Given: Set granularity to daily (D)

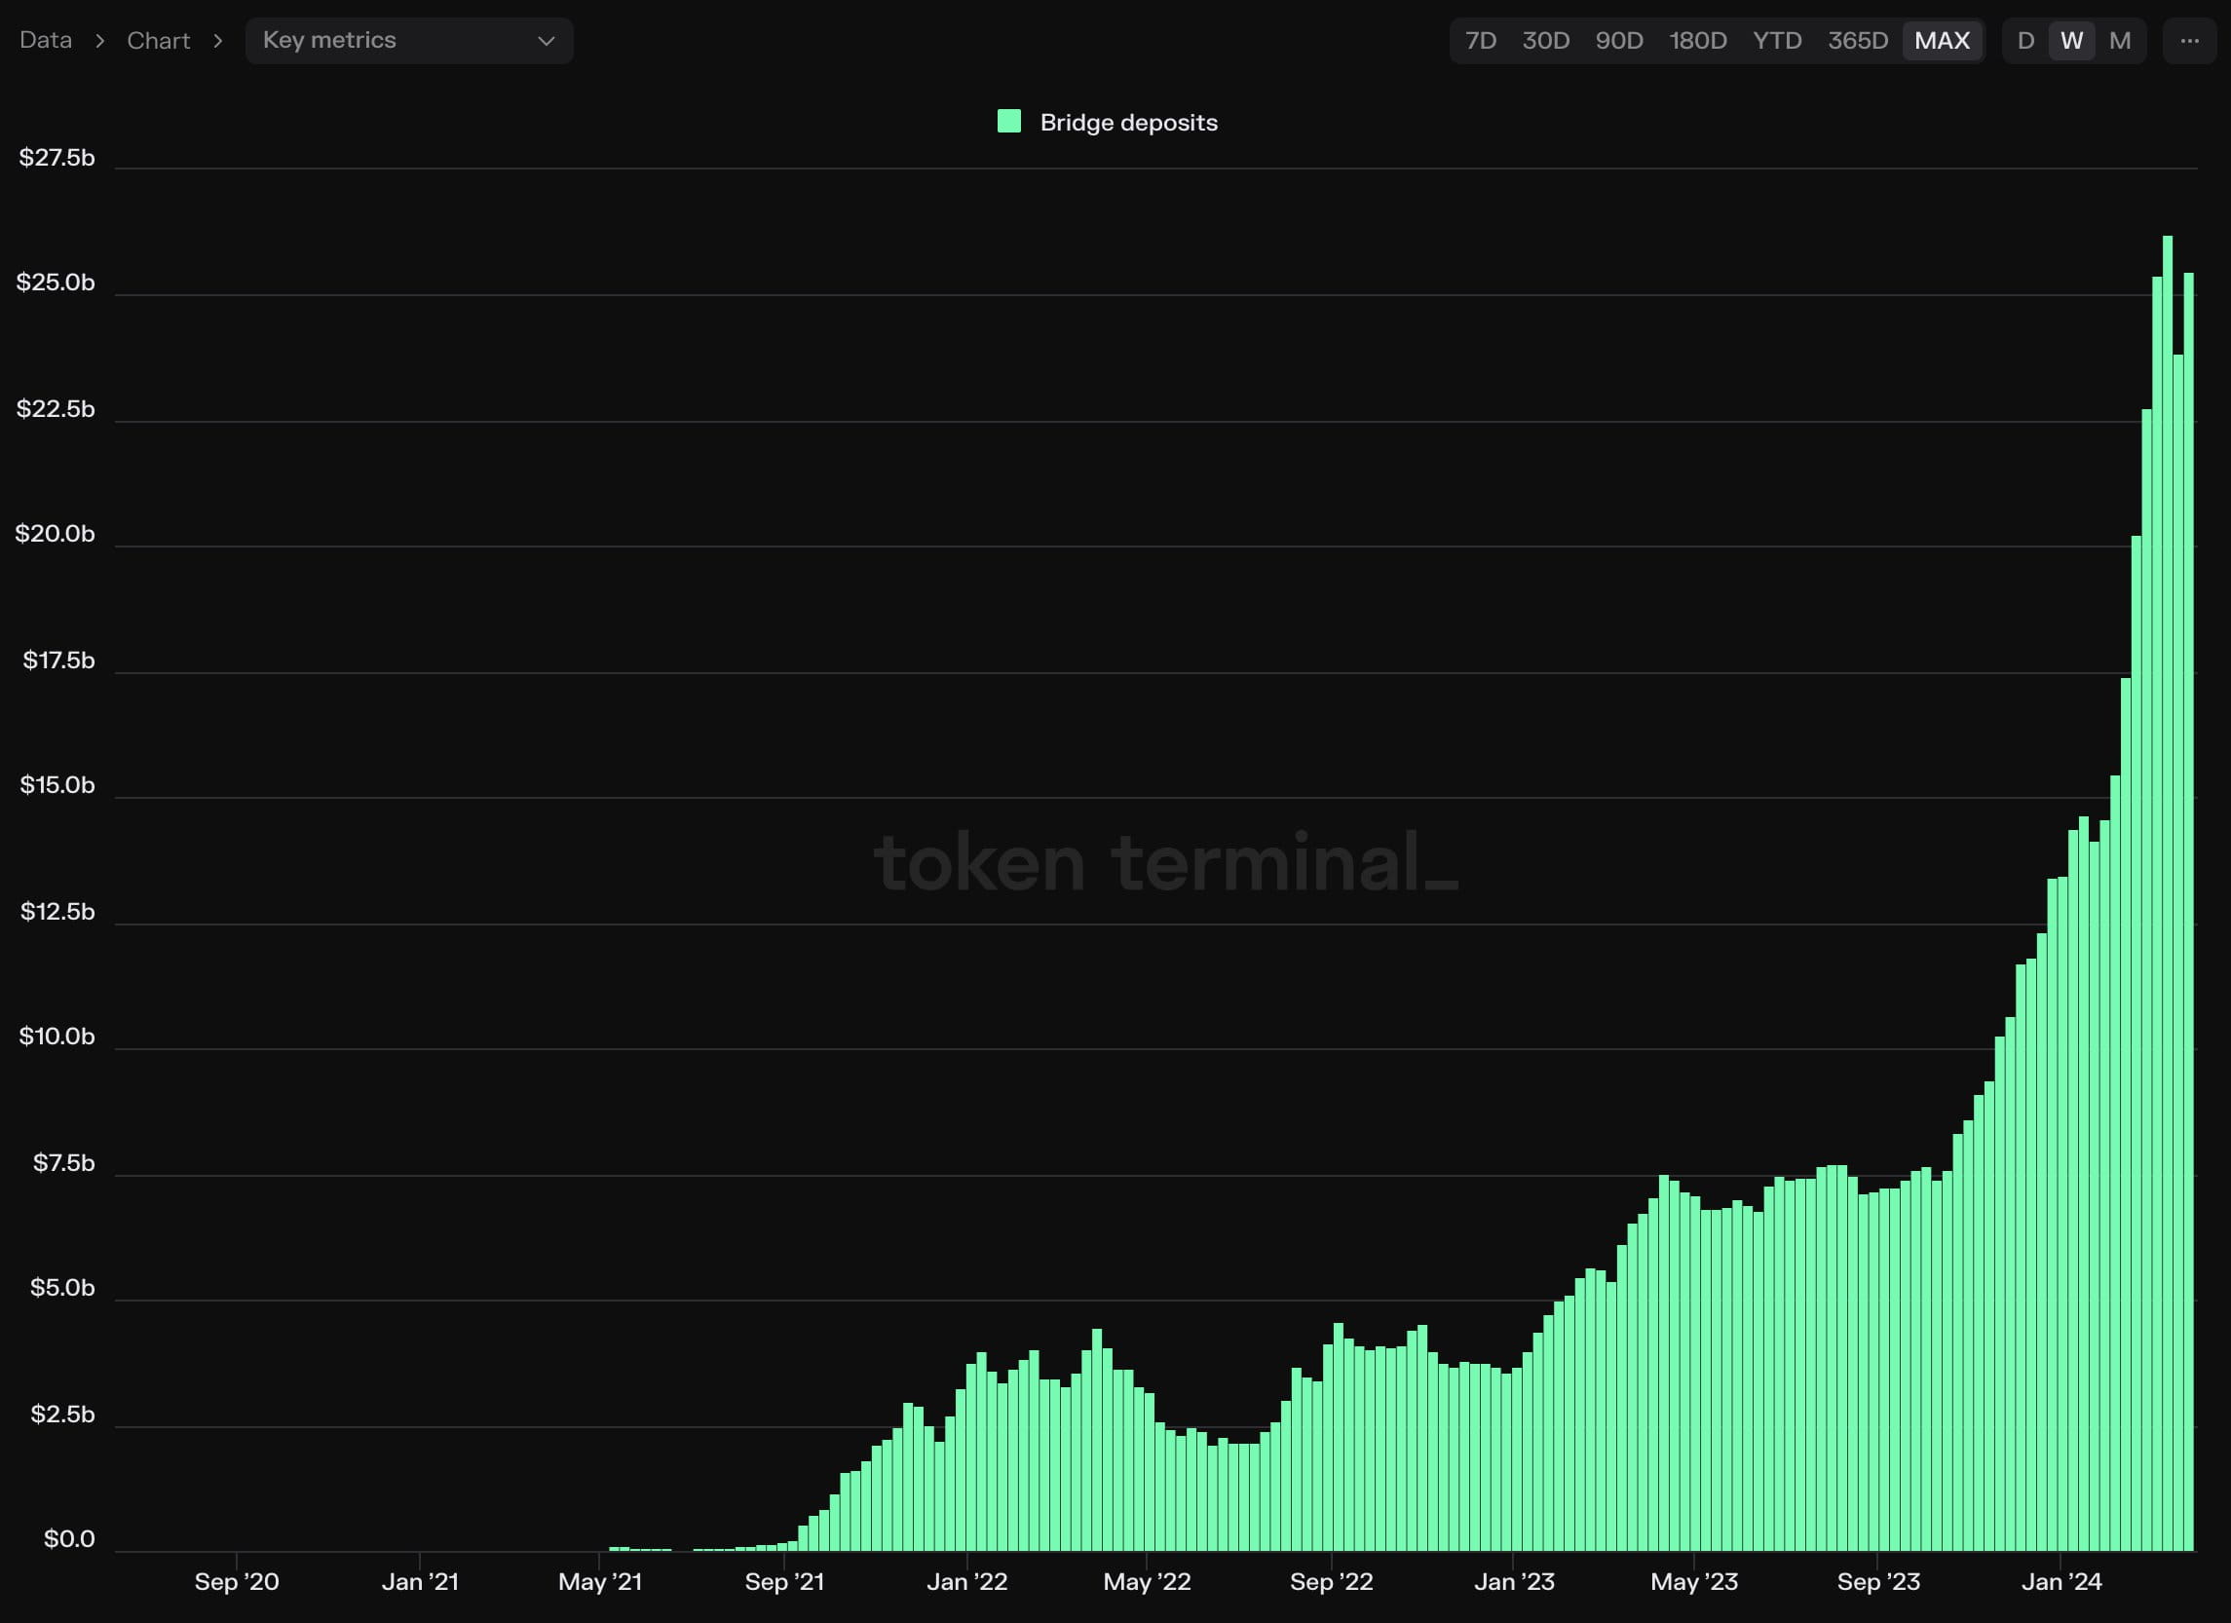Looking at the screenshot, I should pos(2025,40).
